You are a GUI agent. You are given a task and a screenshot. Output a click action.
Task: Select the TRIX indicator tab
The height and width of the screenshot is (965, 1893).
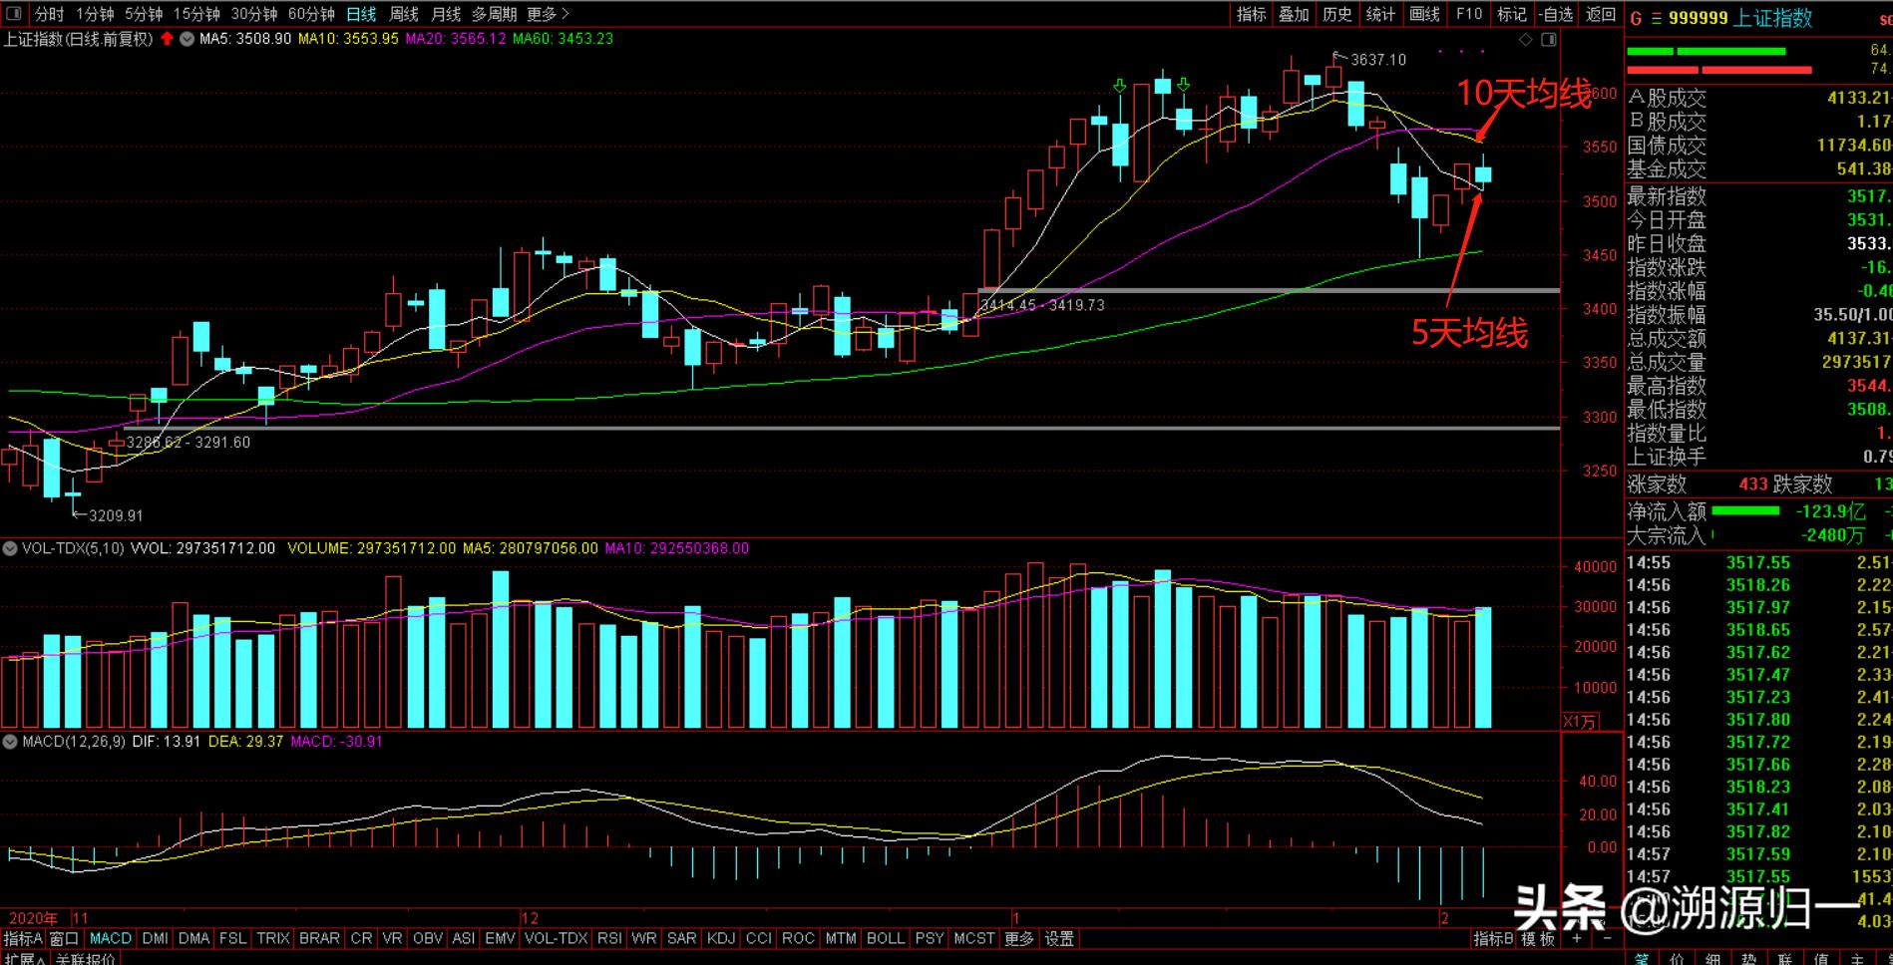click(x=273, y=939)
